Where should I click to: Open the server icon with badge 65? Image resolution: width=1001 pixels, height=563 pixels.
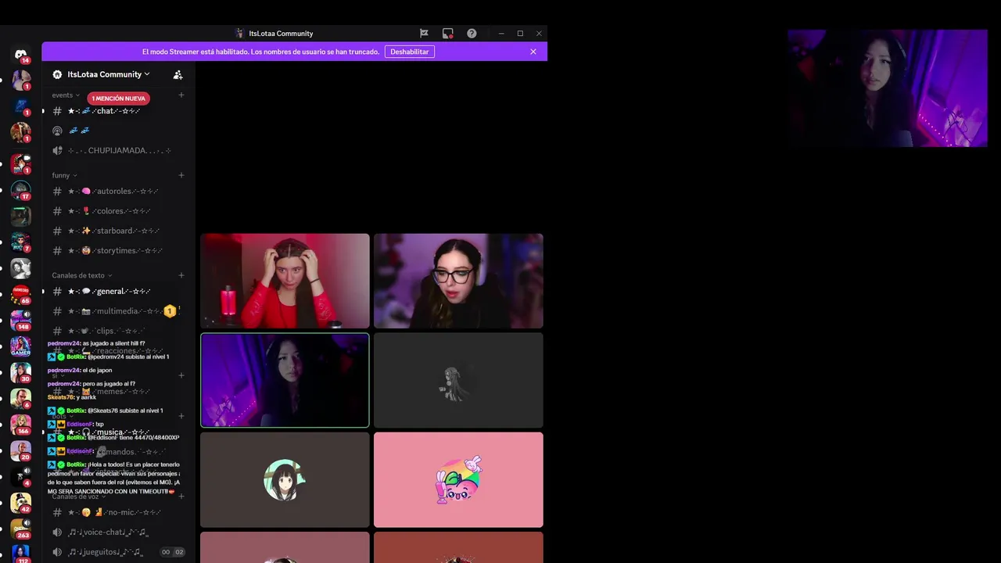click(21, 294)
